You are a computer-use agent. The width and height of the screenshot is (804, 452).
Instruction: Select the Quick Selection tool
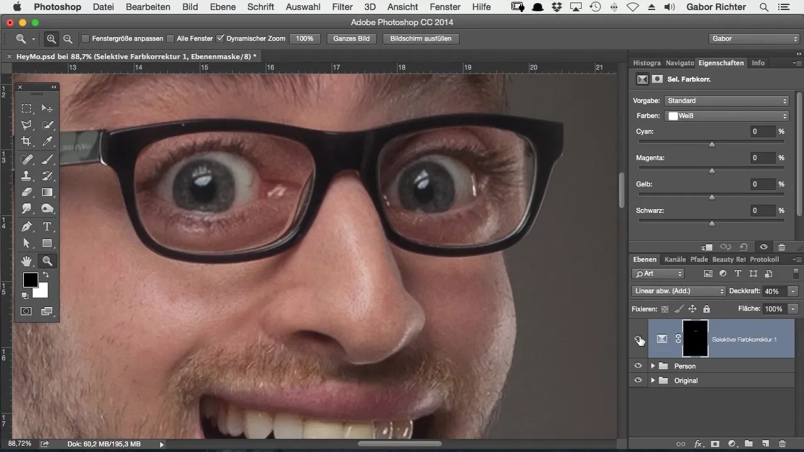47,125
